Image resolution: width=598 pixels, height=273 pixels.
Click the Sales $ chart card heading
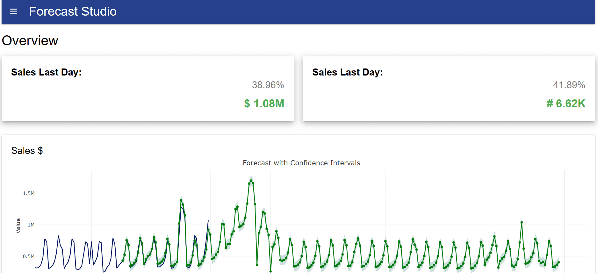(27, 150)
